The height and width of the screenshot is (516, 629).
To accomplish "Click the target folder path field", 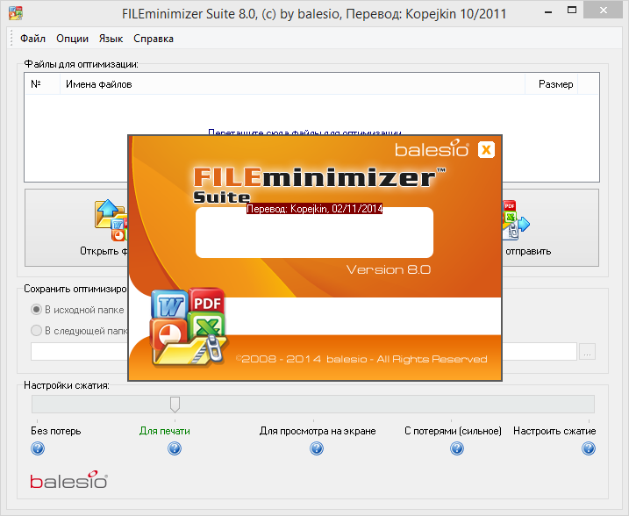I will (x=304, y=352).
